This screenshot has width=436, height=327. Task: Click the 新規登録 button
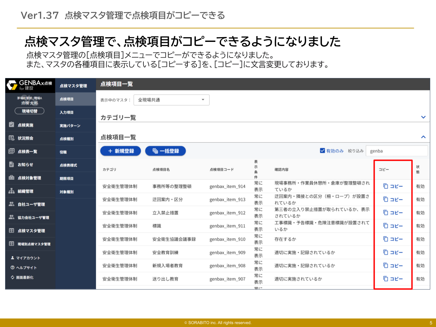(121, 151)
